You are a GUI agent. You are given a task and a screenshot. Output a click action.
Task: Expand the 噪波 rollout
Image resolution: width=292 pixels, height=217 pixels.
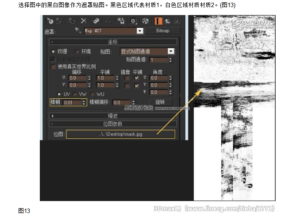pos(113,116)
